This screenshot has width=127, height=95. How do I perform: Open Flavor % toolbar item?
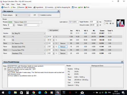coord(5,7)
